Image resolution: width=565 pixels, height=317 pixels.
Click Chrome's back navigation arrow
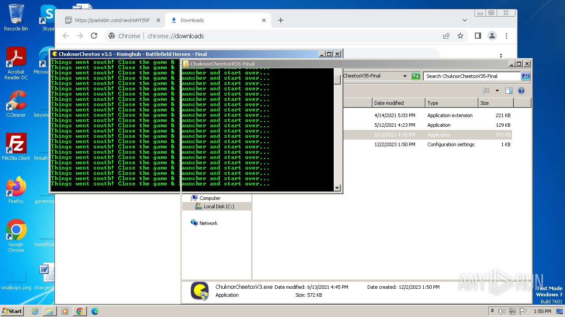pyautogui.click(x=66, y=36)
